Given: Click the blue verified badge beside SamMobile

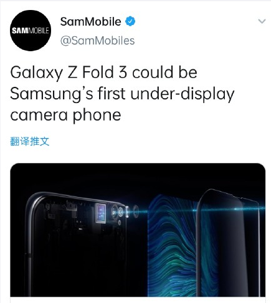Looking at the screenshot, I should [x=130, y=21].
